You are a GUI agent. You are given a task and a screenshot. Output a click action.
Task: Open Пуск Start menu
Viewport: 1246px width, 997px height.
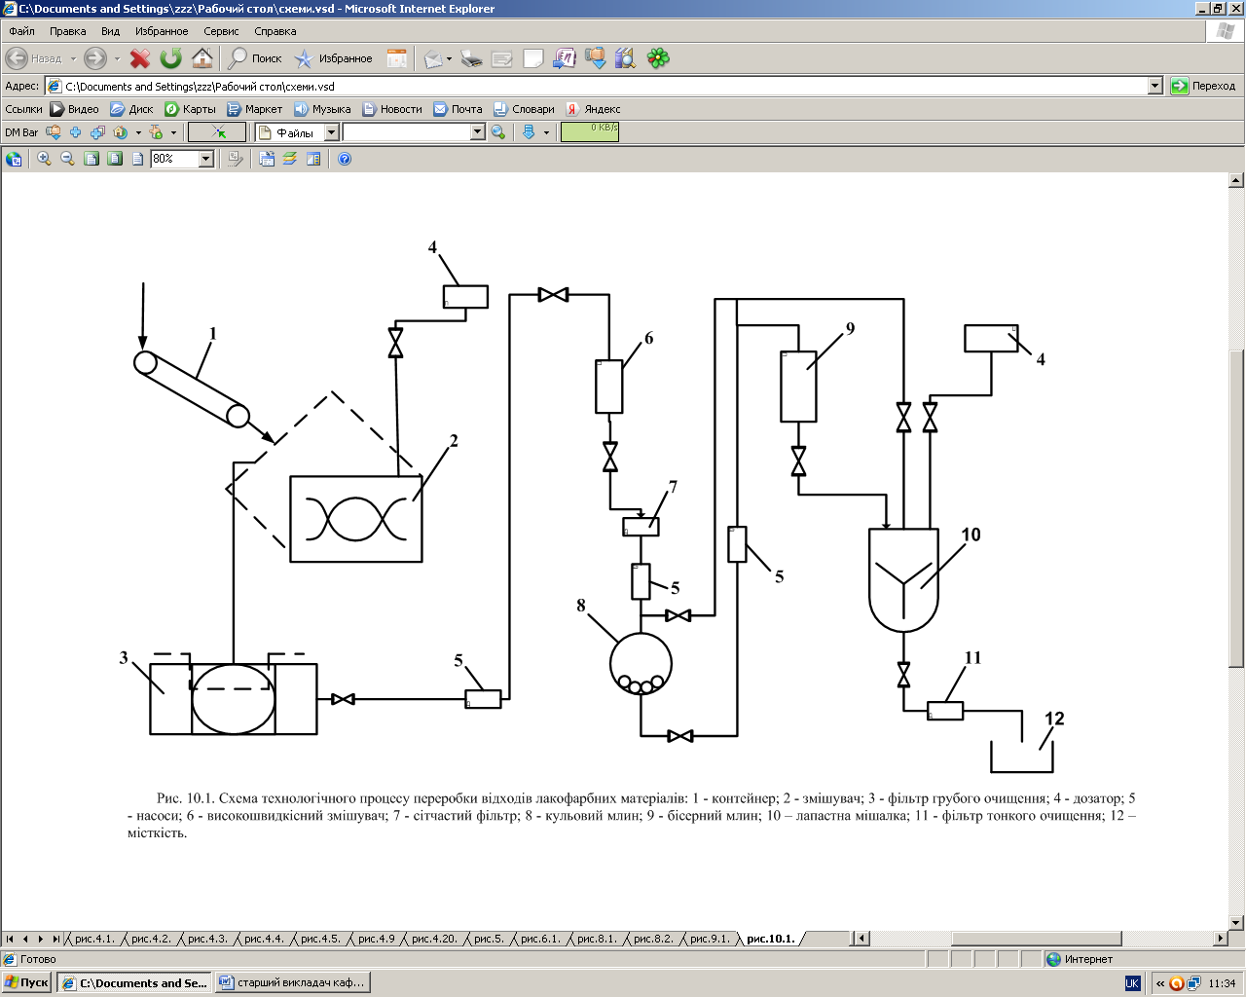(26, 982)
